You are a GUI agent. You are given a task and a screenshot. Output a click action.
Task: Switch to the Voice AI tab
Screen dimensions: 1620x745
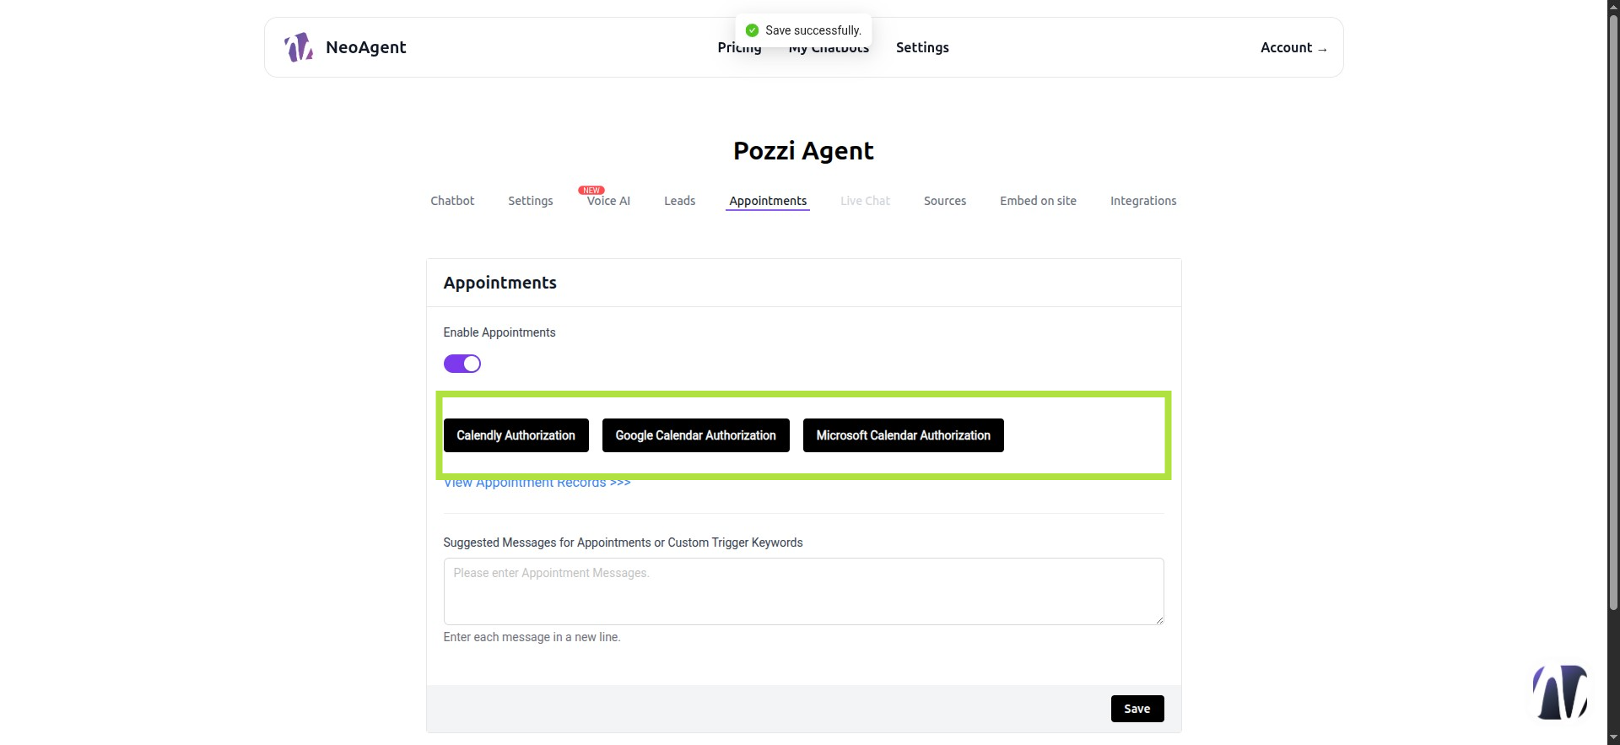608,201
